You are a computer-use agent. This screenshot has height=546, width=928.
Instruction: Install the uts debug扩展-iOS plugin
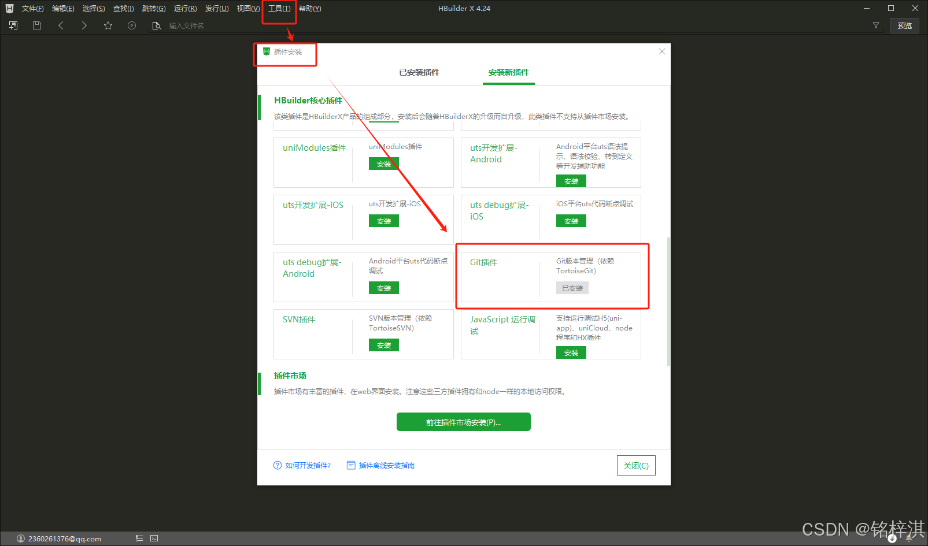(x=571, y=221)
